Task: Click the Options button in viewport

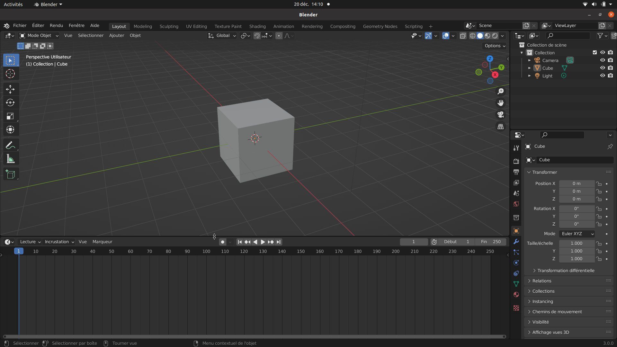Action: click(495, 46)
